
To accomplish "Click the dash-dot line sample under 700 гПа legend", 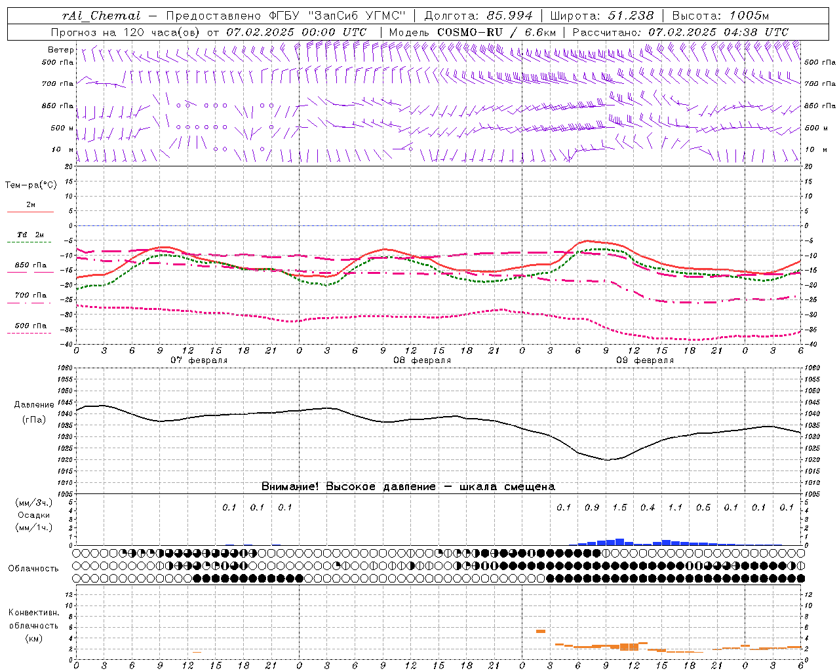I will click(x=30, y=303).
